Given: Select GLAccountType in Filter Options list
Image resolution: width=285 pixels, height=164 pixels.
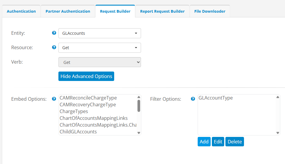Looking at the screenshot, I should (x=216, y=98).
